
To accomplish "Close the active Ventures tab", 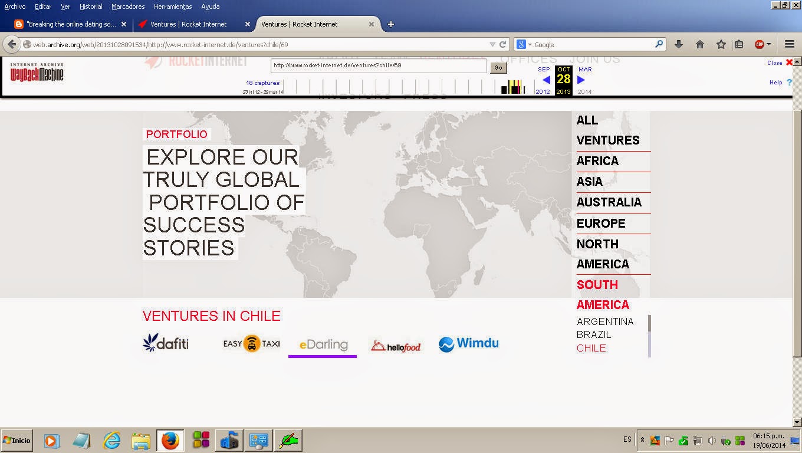I will click(x=372, y=24).
